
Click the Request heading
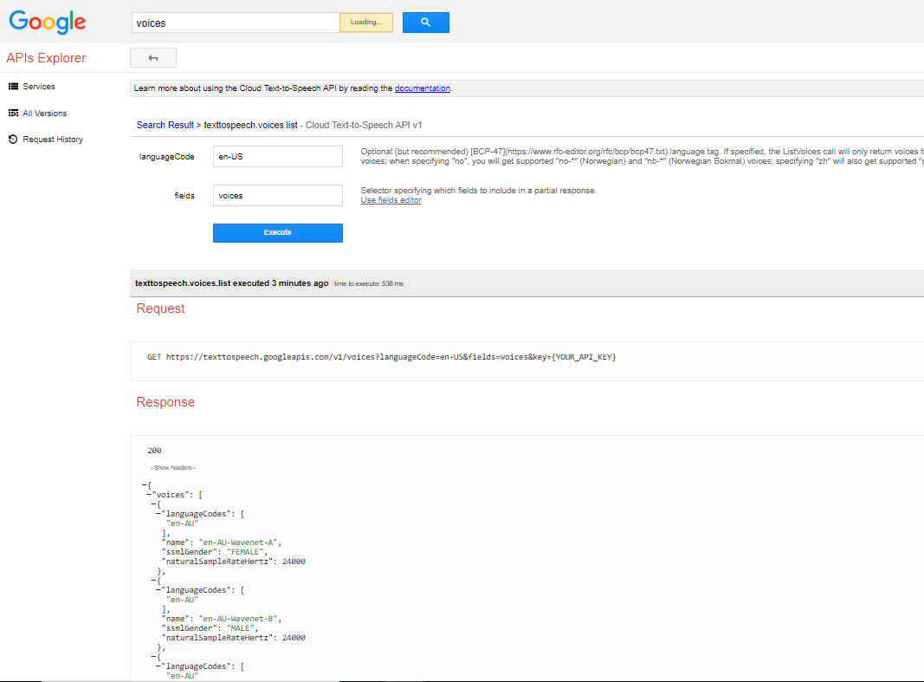[x=161, y=309]
